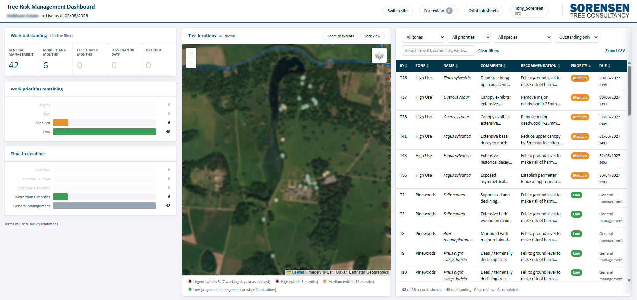Filter by General Management tile
Screen dimensions: 637x300
[x=22, y=59]
